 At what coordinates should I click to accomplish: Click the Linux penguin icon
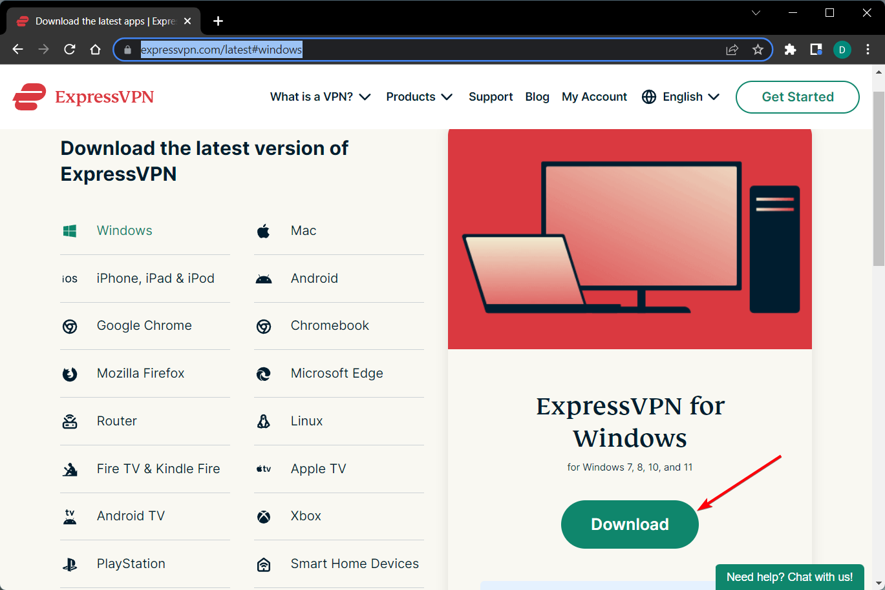[264, 421]
